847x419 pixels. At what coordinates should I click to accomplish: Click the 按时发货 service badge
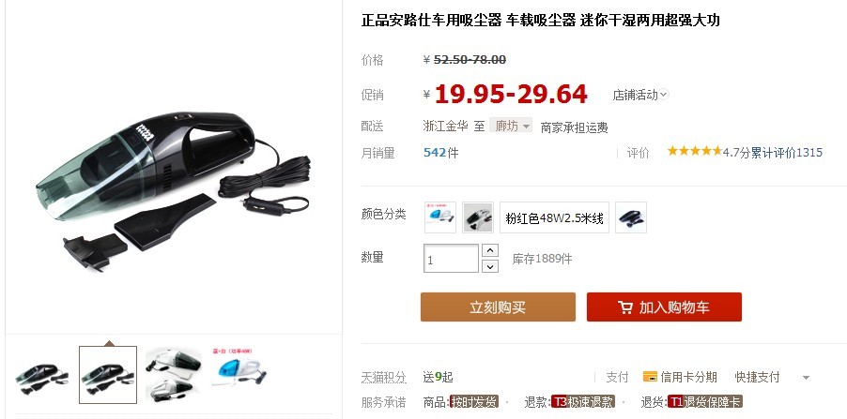coord(473,402)
